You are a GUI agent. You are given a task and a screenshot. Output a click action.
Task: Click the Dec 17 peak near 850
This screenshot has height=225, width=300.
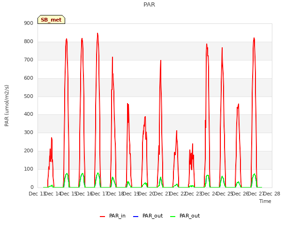tap(97, 34)
